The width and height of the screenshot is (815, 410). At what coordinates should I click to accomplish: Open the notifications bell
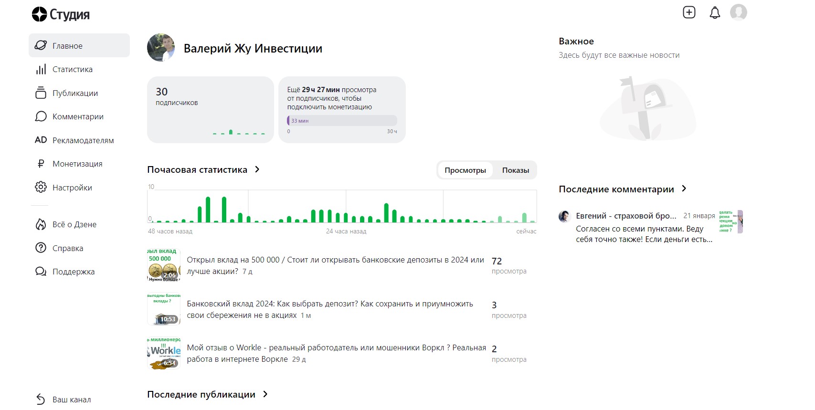pos(715,13)
